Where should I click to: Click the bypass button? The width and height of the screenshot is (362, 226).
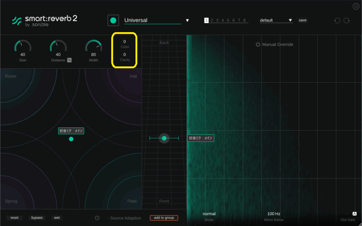(x=37, y=218)
